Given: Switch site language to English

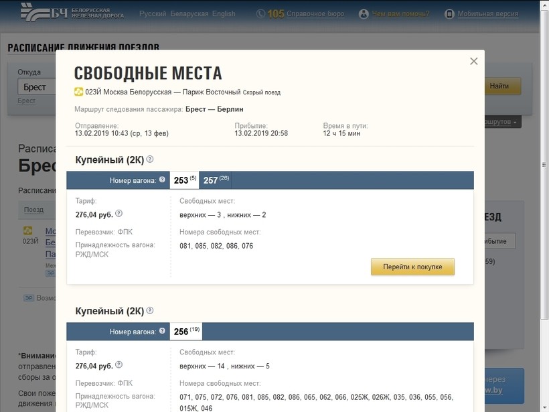Looking at the screenshot, I should pyautogui.click(x=224, y=14).
